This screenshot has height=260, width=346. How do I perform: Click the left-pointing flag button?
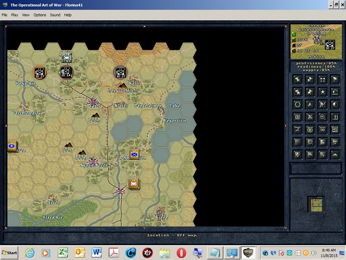click(x=297, y=79)
